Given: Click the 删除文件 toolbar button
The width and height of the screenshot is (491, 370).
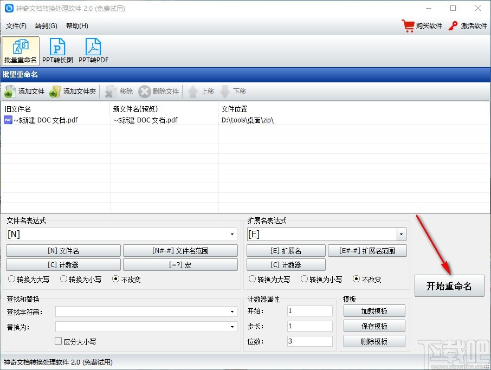Looking at the screenshot, I should pos(159,92).
